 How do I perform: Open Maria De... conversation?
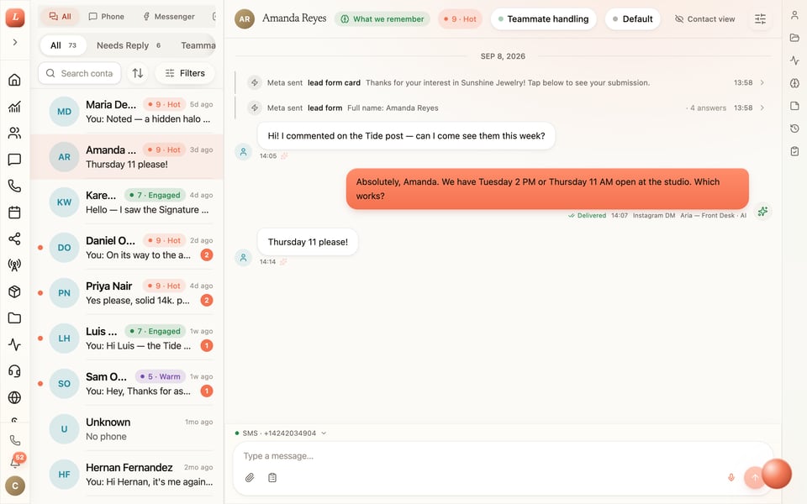127,112
